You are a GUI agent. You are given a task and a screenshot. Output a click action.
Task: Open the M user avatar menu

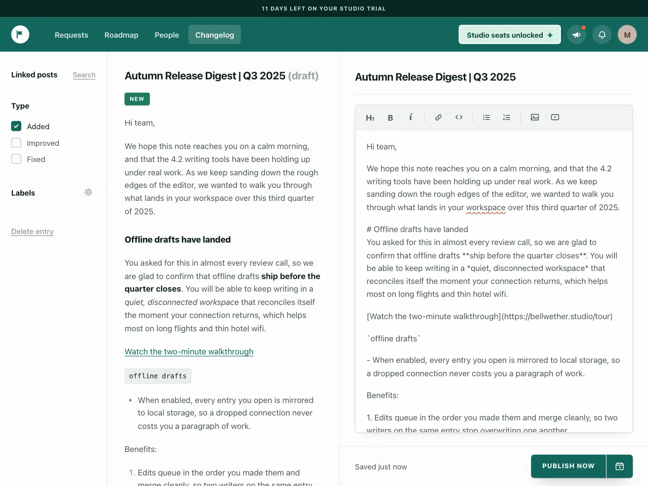coord(627,35)
